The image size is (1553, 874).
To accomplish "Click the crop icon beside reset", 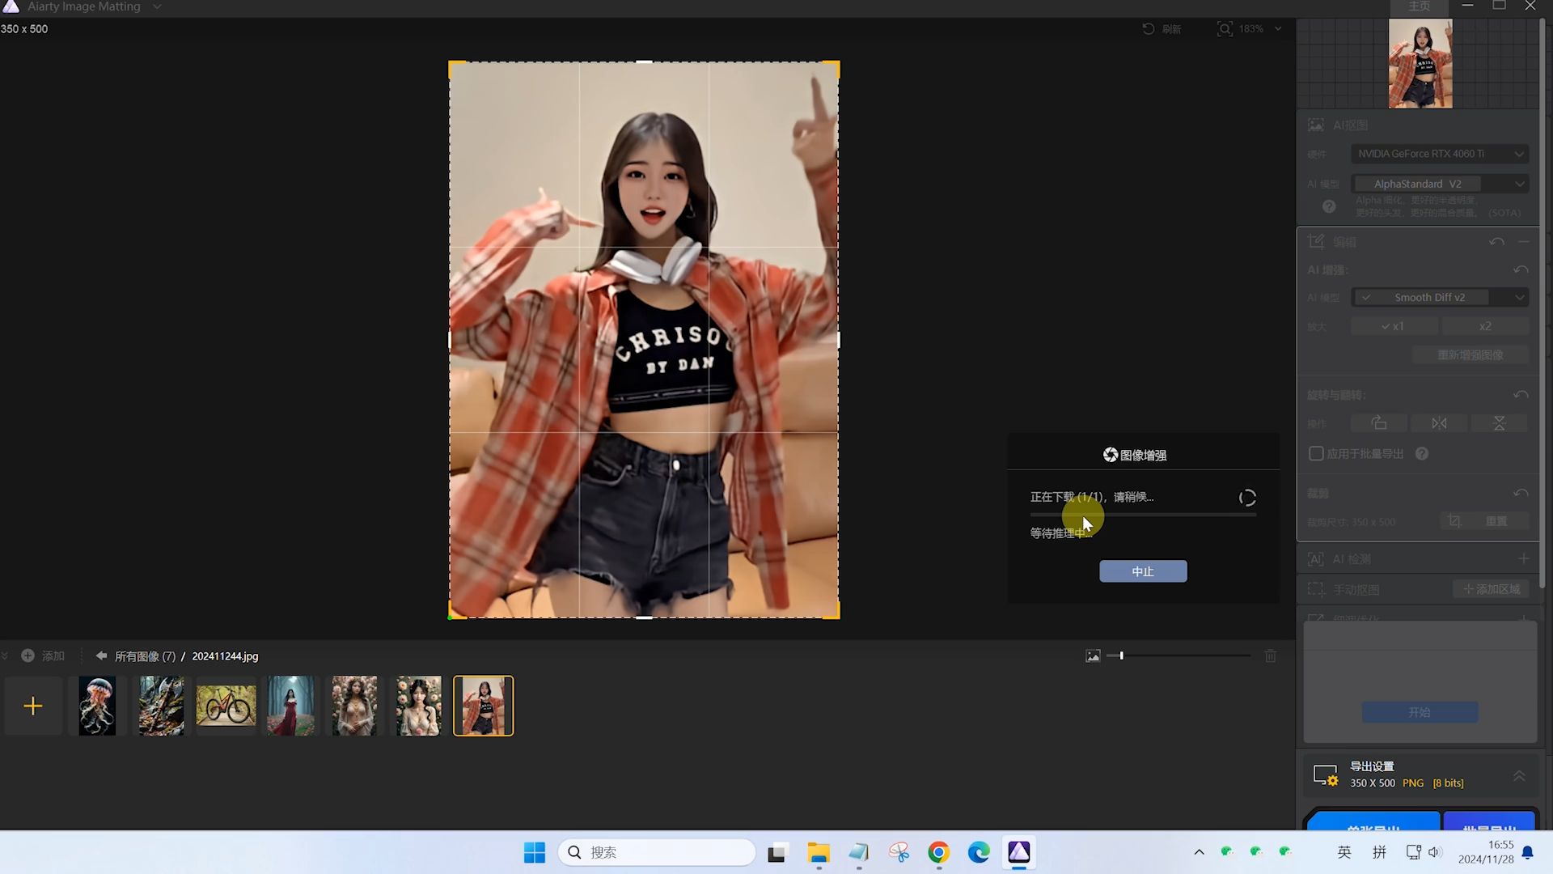I will (x=1454, y=521).
